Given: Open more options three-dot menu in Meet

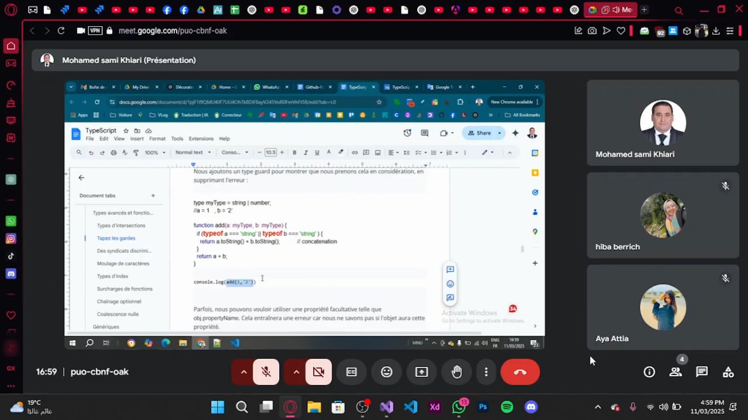Looking at the screenshot, I should 486,372.
